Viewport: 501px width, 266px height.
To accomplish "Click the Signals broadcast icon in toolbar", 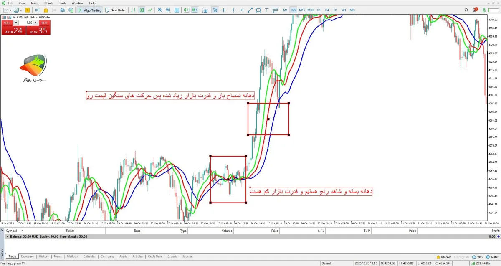I will coord(54,10).
